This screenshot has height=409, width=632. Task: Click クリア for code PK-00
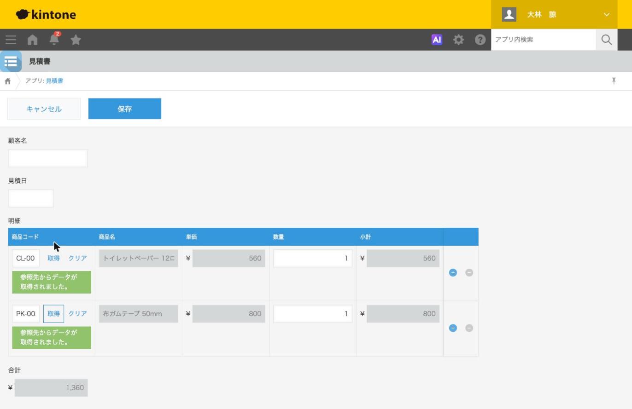pyautogui.click(x=78, y=314)
